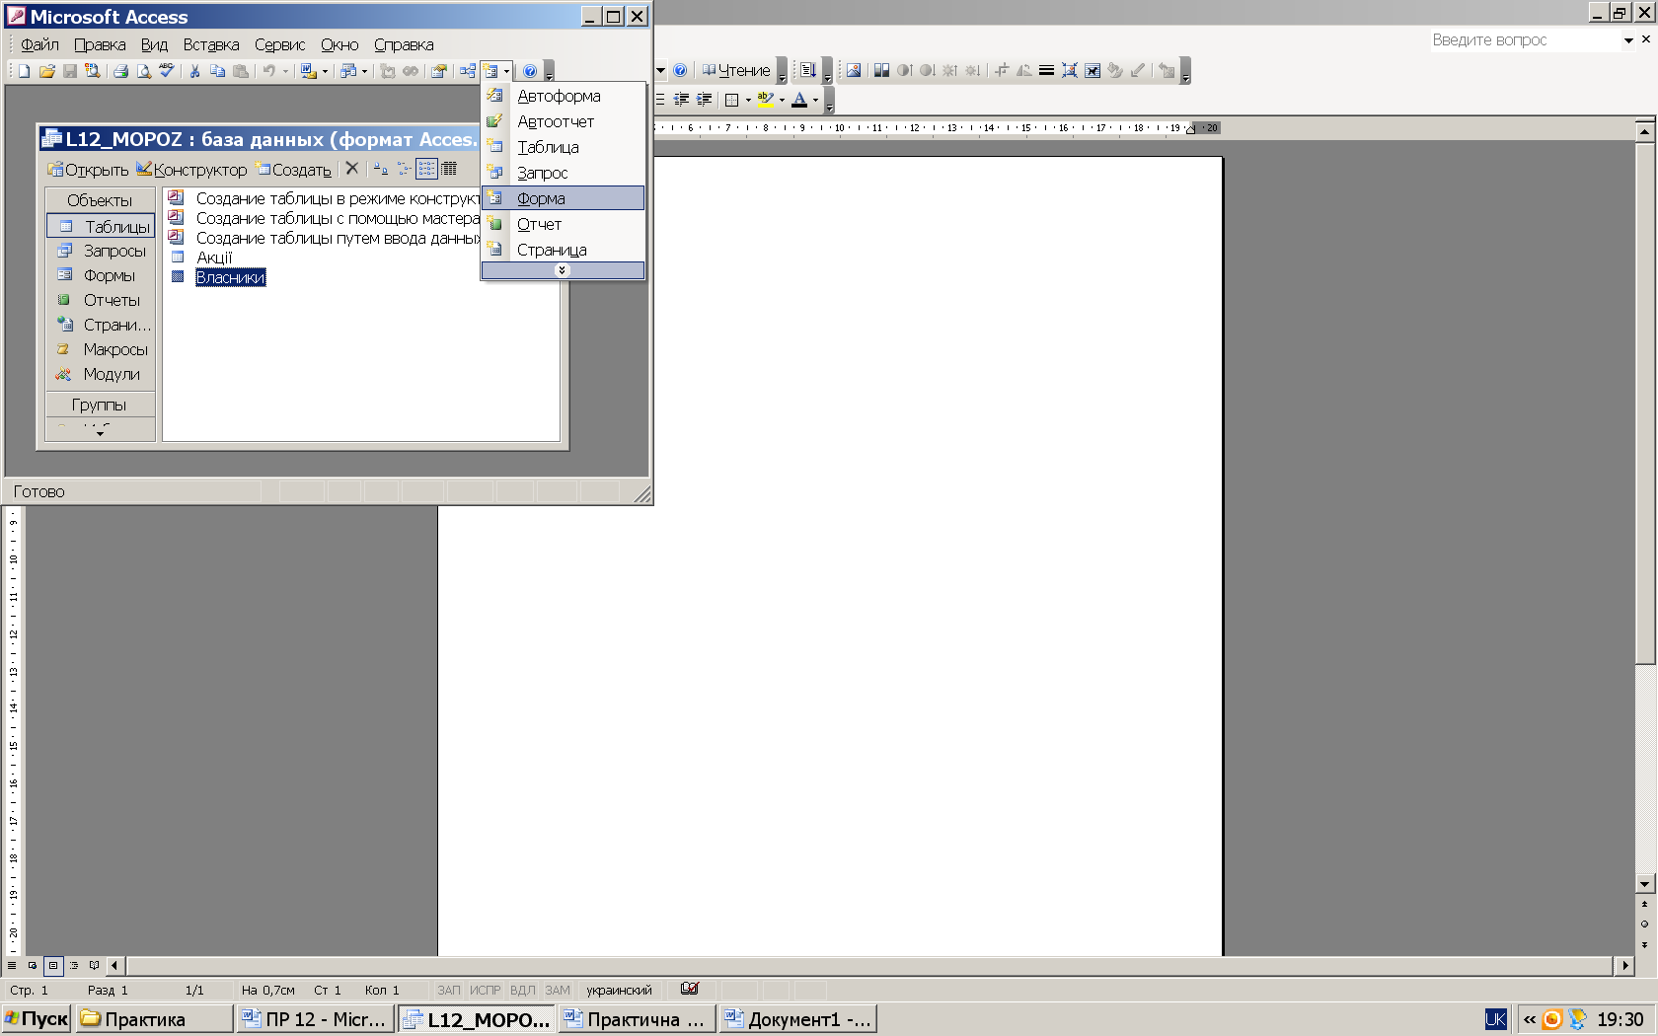
Task: Click the Word Help question mark icon
Action: click(680, 70)
